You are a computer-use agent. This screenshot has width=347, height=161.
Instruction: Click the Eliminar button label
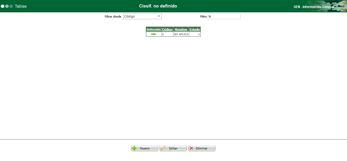click(x=202, y=148)
